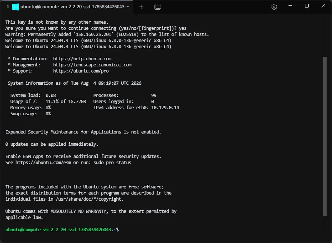Click the IP address 158.160.25.201 text

tap(93, 34)
